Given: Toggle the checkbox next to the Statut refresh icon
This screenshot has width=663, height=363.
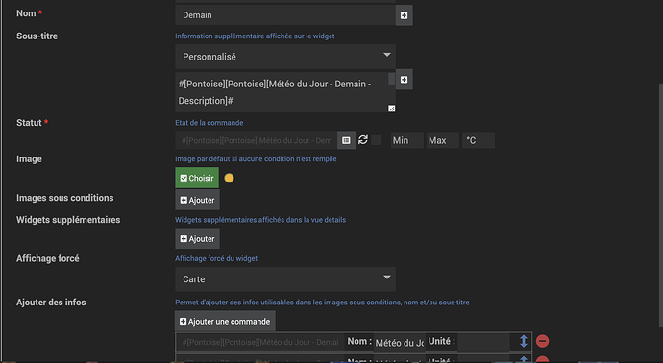Looking at the screenshot, I should (376, 140).
